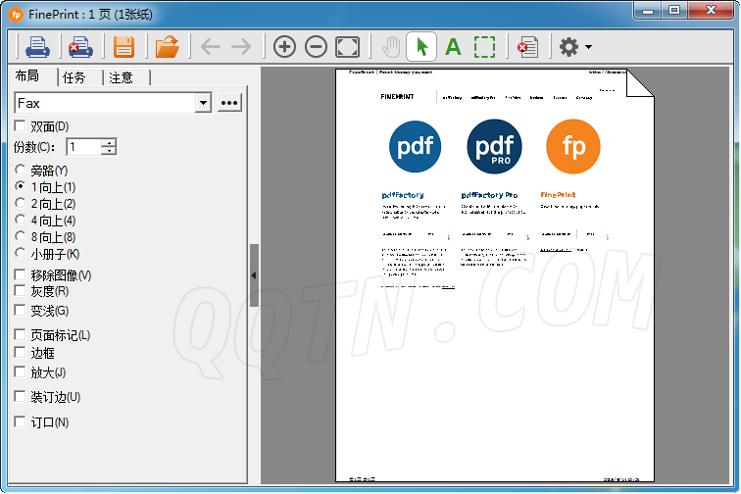Screen dimensions: 741x494
Task: Click the fit-to-window icon
Action: (x=347, y=46)
